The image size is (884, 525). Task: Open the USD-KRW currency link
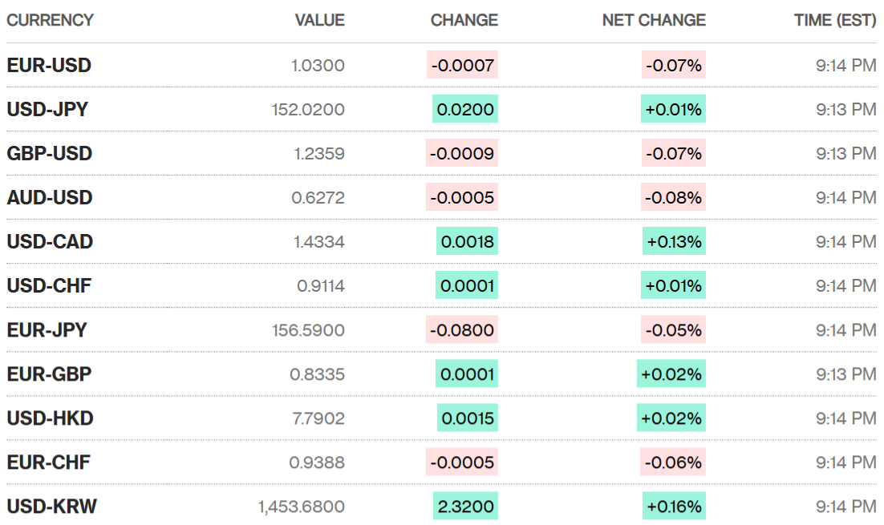click(52, 507)
